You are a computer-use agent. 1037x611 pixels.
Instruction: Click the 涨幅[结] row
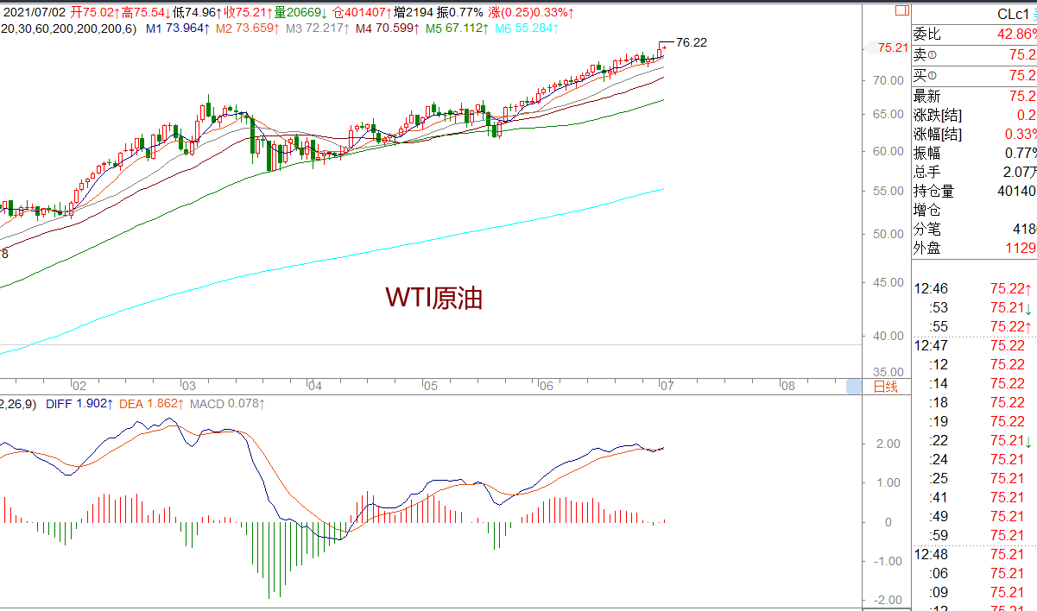(975, 135)
